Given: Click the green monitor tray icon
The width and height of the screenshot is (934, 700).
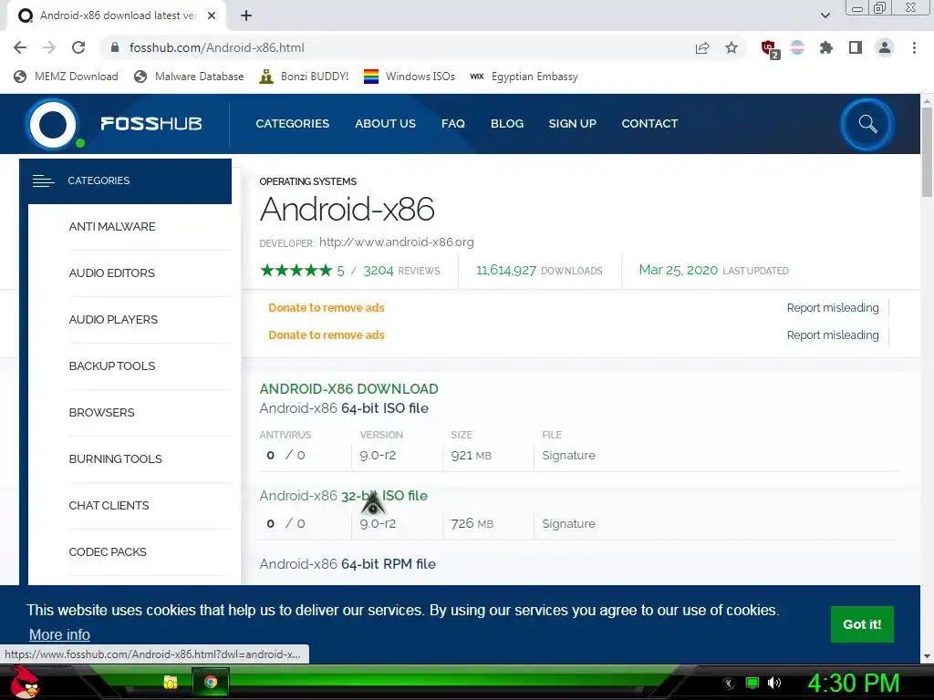Looking at the screenshot, I should point(752,683).
